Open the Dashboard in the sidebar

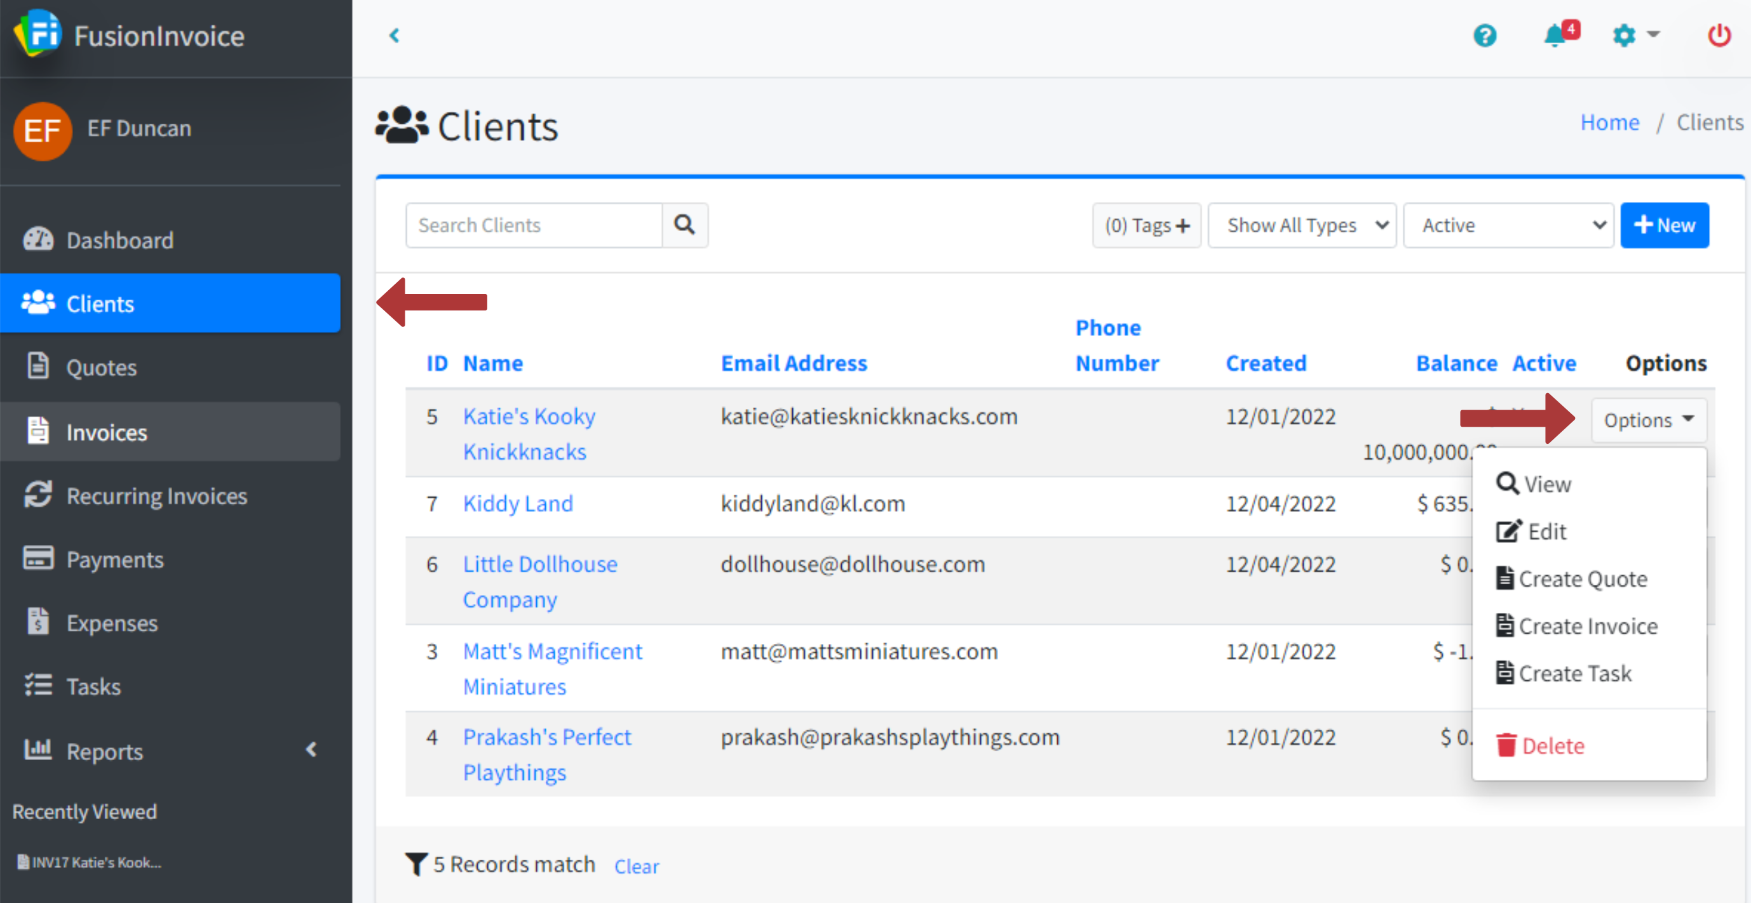[x=119, y=240]
